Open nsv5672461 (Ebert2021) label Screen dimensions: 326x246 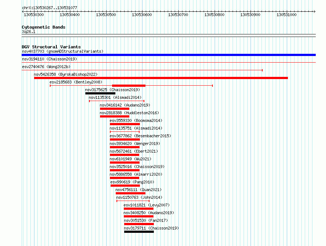pos(134,151)
